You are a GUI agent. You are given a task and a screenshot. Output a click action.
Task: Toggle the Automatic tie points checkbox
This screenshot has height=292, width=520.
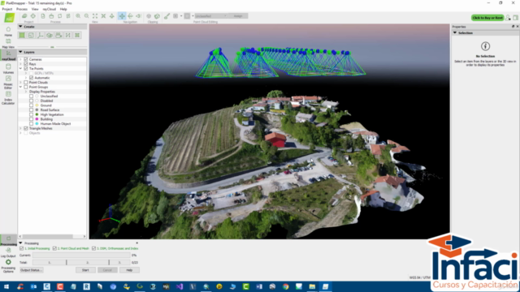tap(31, 78)
